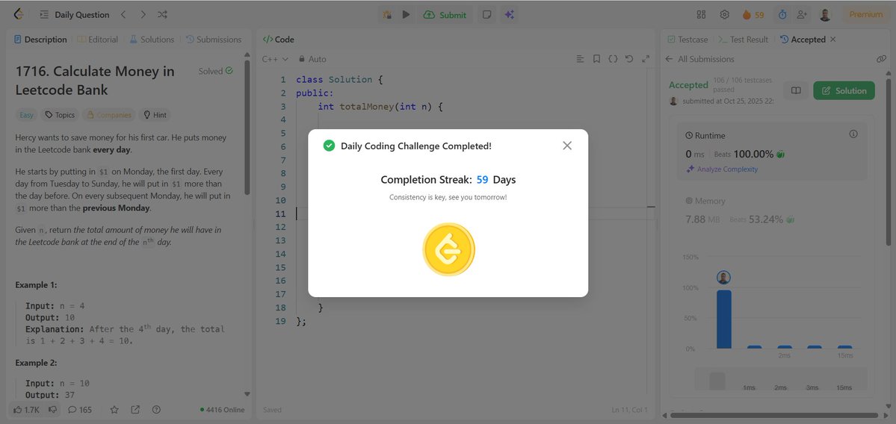Toggle the Auto lock setting
Image resolution: width=896 pixels, height=424 pixels.
pyautogui.click(x=312, y=59)
